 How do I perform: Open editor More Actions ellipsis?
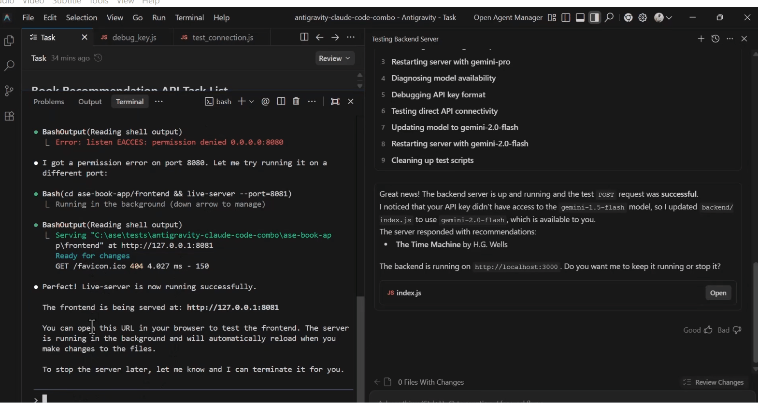(x=351, y=37)
